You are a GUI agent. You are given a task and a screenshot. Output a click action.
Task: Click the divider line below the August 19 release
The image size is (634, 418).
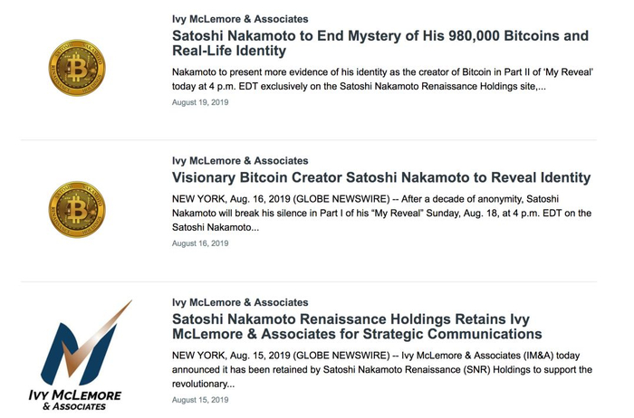pyautogui.click(x=309, y=140)
